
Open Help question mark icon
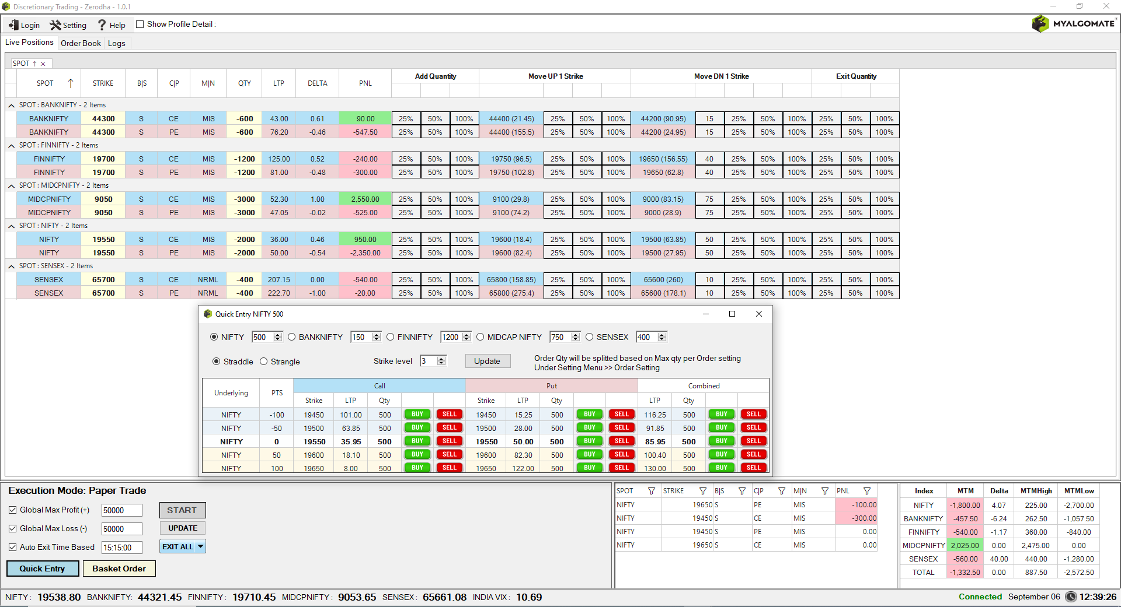coord(102,25)
